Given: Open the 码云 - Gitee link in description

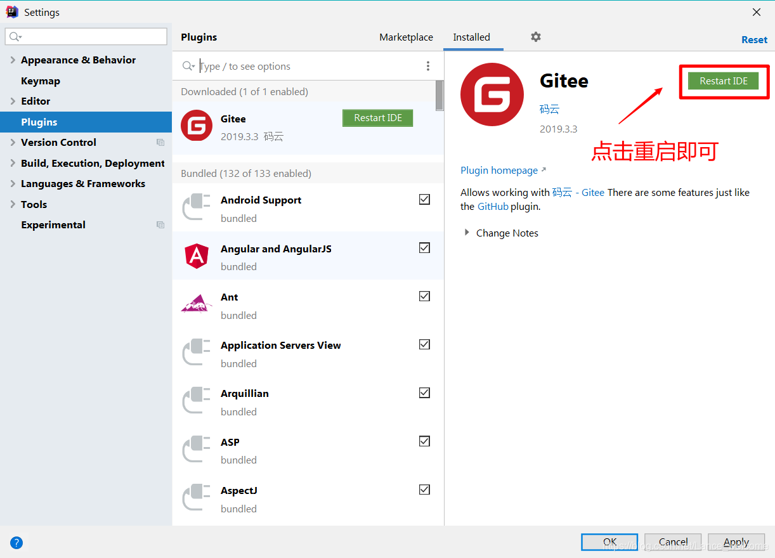Looking at the screenshot, I should point(578,193).
